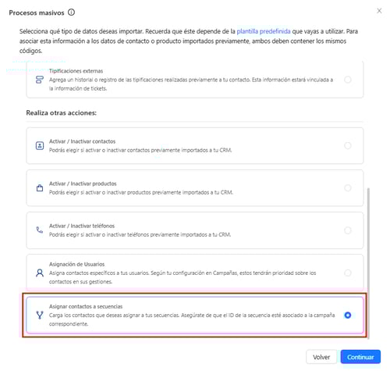The width and height of the screenshot is (390, 371).
Task: Click the phone icon for teléfonos
Action: click(40, 230)
